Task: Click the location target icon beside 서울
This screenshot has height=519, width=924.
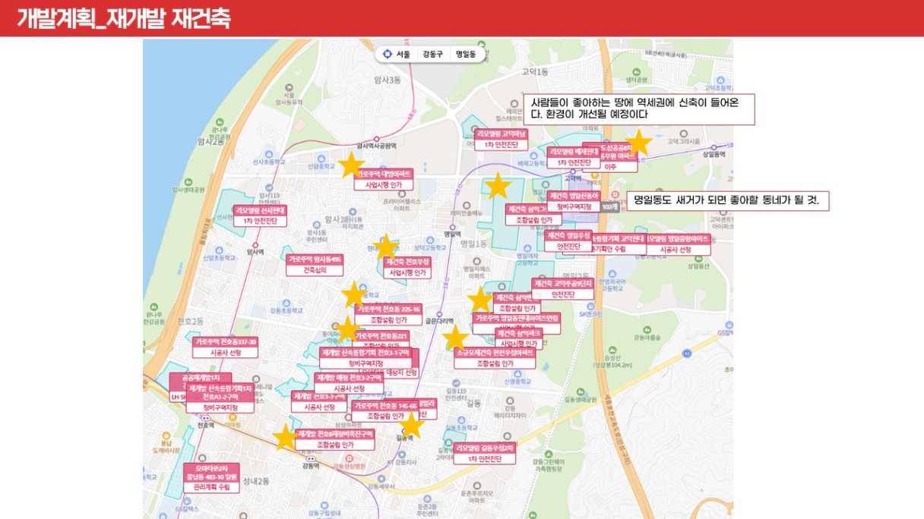Action: tap(388, 55)
